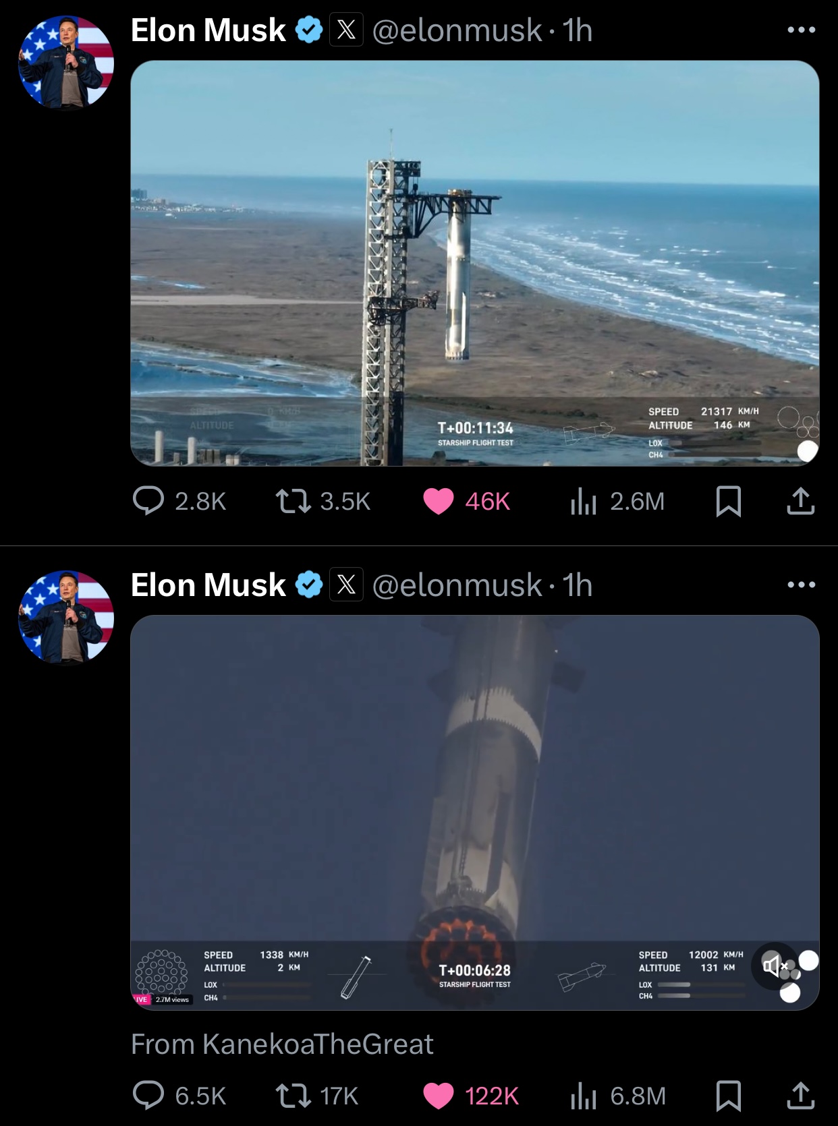
Task: Open the From KanekoaTheGreat attribution link
Action: click(282, 1044)
